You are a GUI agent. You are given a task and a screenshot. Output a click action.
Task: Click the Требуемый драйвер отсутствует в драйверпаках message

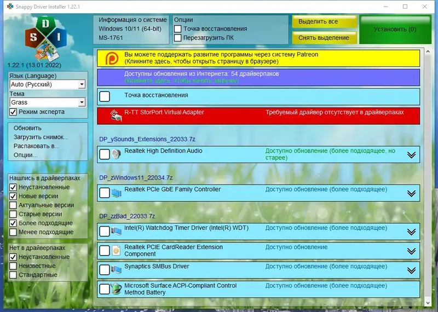coord(335,112)
